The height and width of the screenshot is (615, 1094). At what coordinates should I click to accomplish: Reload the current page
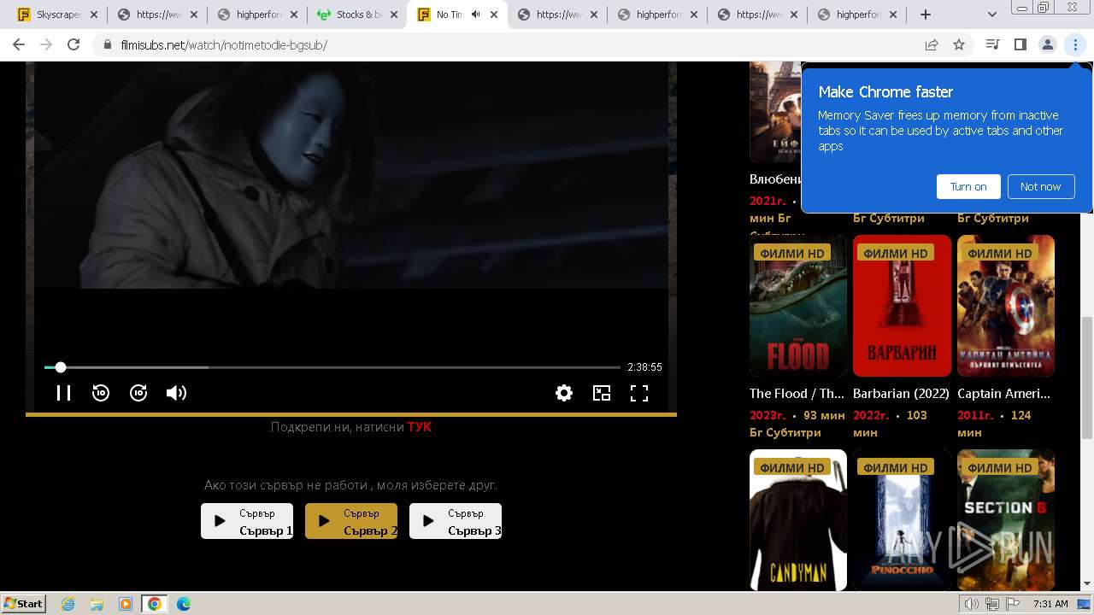74,44
